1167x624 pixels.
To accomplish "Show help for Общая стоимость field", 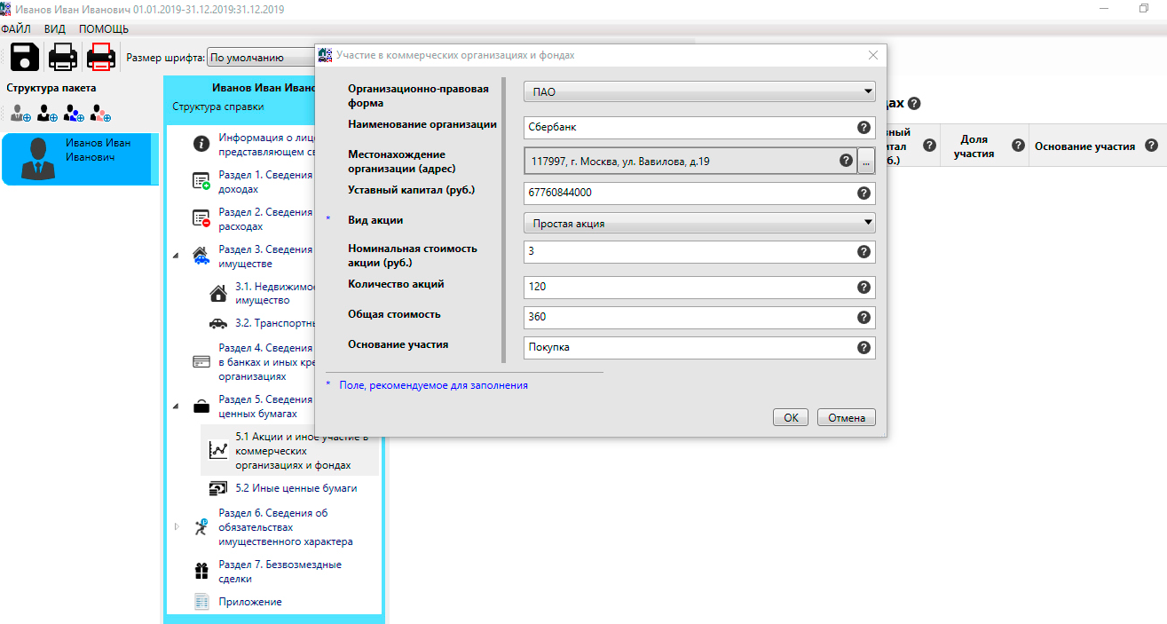I will [x=863, y=317].
